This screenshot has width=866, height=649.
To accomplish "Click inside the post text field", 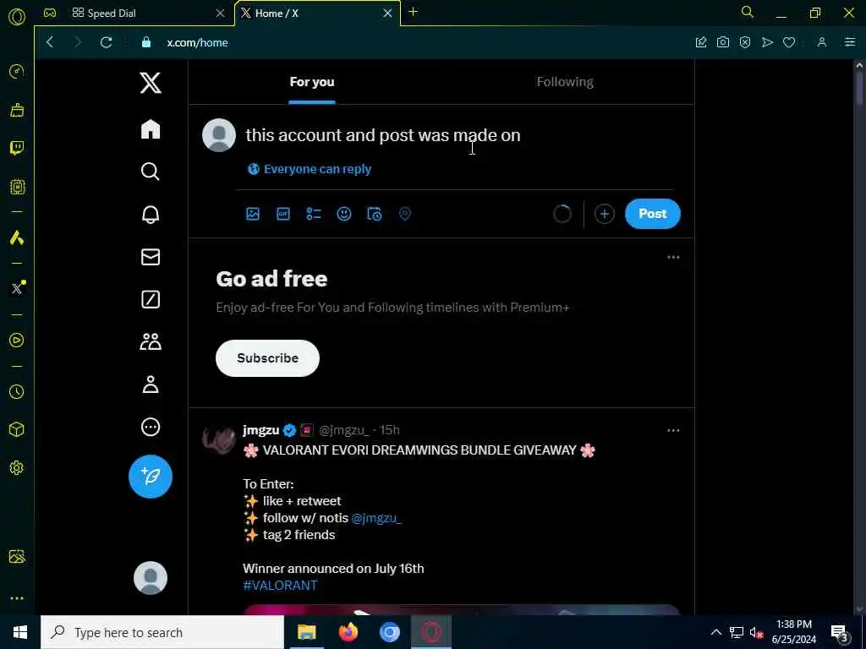I will (458, 135).
